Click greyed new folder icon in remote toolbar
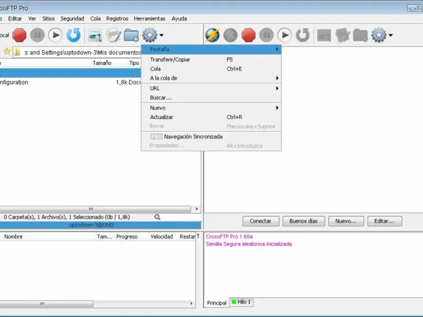The width and height of the screenshot is (423, 317). coord(361,35)
